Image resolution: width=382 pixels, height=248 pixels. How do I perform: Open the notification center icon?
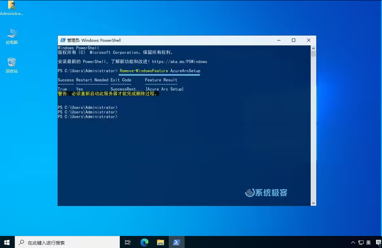[378, 243]
